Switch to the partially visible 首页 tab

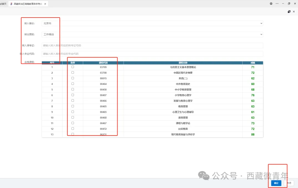click(x=3, y=4)
